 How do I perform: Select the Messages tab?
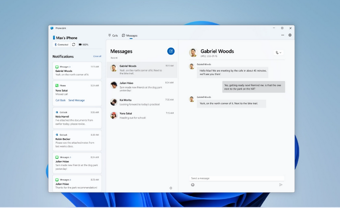(x=130, y=36)
